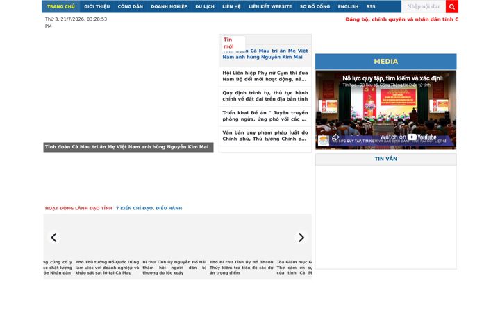Select HOẠT ĐỘNG LÃNH ĐẠO TỈNH tab

[78, 208]
